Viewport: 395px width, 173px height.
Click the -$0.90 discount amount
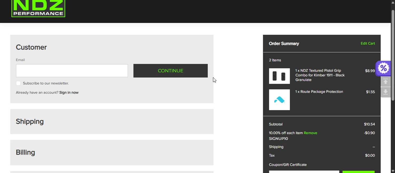(x=369, y=133)
